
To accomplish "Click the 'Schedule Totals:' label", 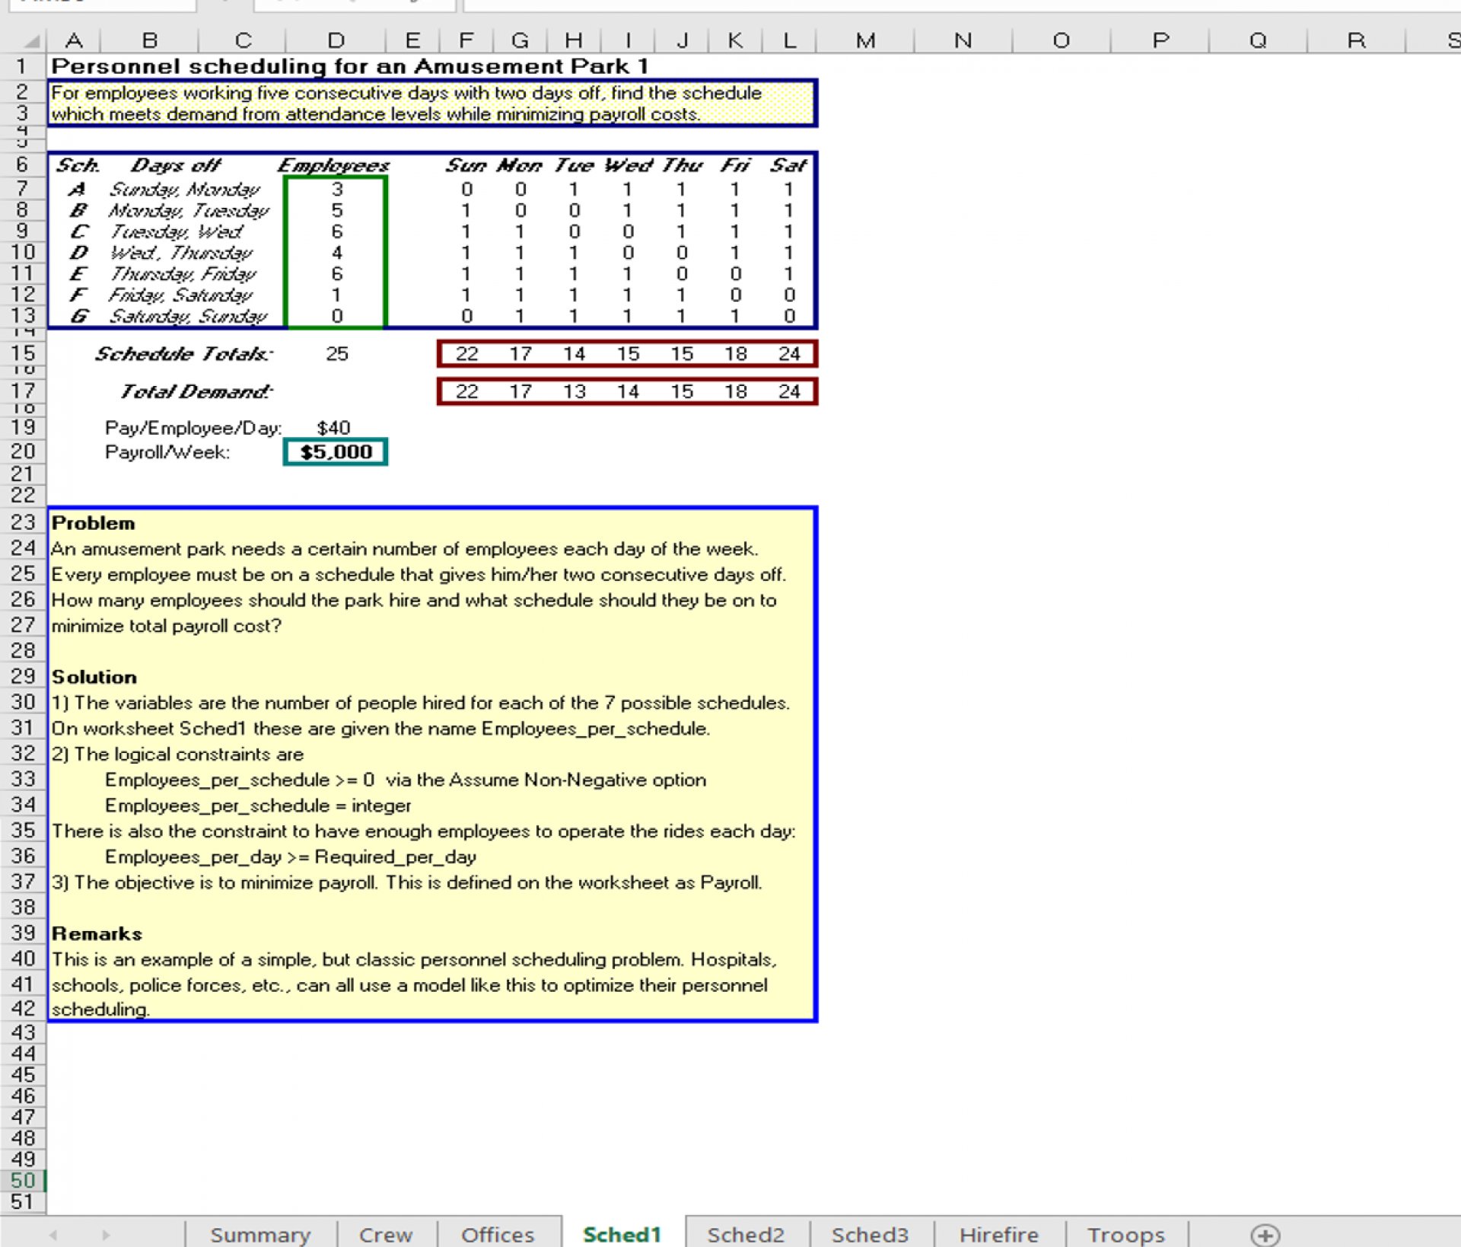I will pyautogui.click(x=183, y=353).
